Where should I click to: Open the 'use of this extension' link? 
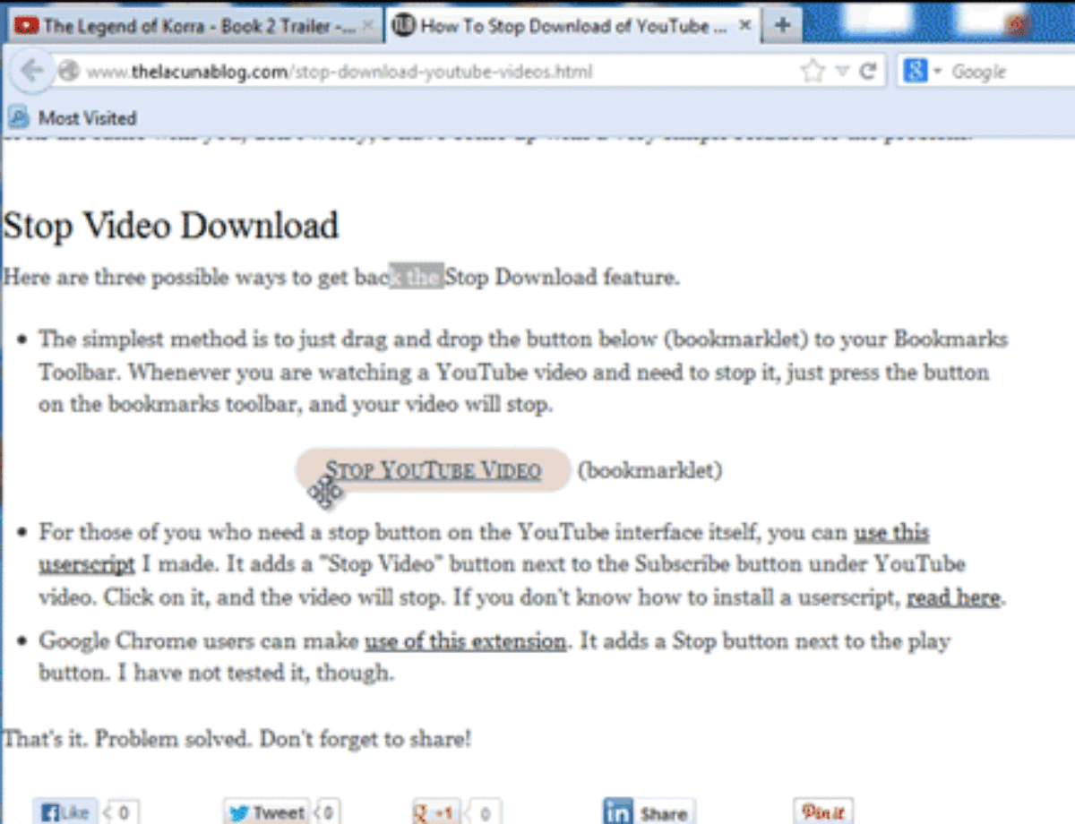coord(465,641)
